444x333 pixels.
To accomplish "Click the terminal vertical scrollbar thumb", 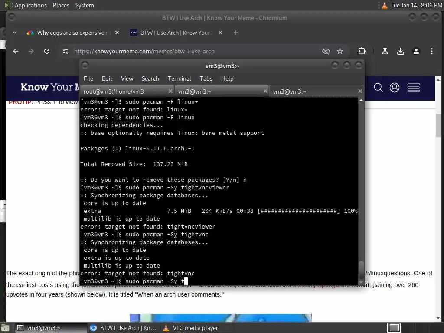I will (x=361, y=270).
